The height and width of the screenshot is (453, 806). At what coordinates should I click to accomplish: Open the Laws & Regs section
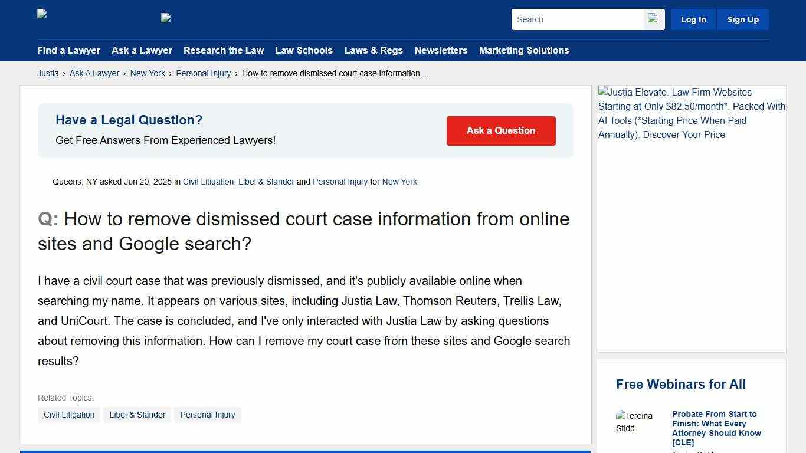373,51
